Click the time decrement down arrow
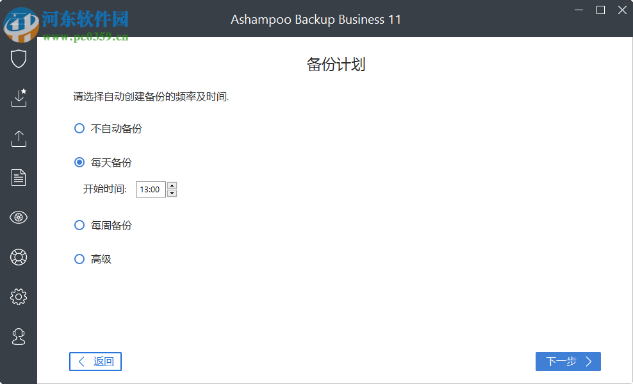Viewport: 633px width, 384px height. 172,193
